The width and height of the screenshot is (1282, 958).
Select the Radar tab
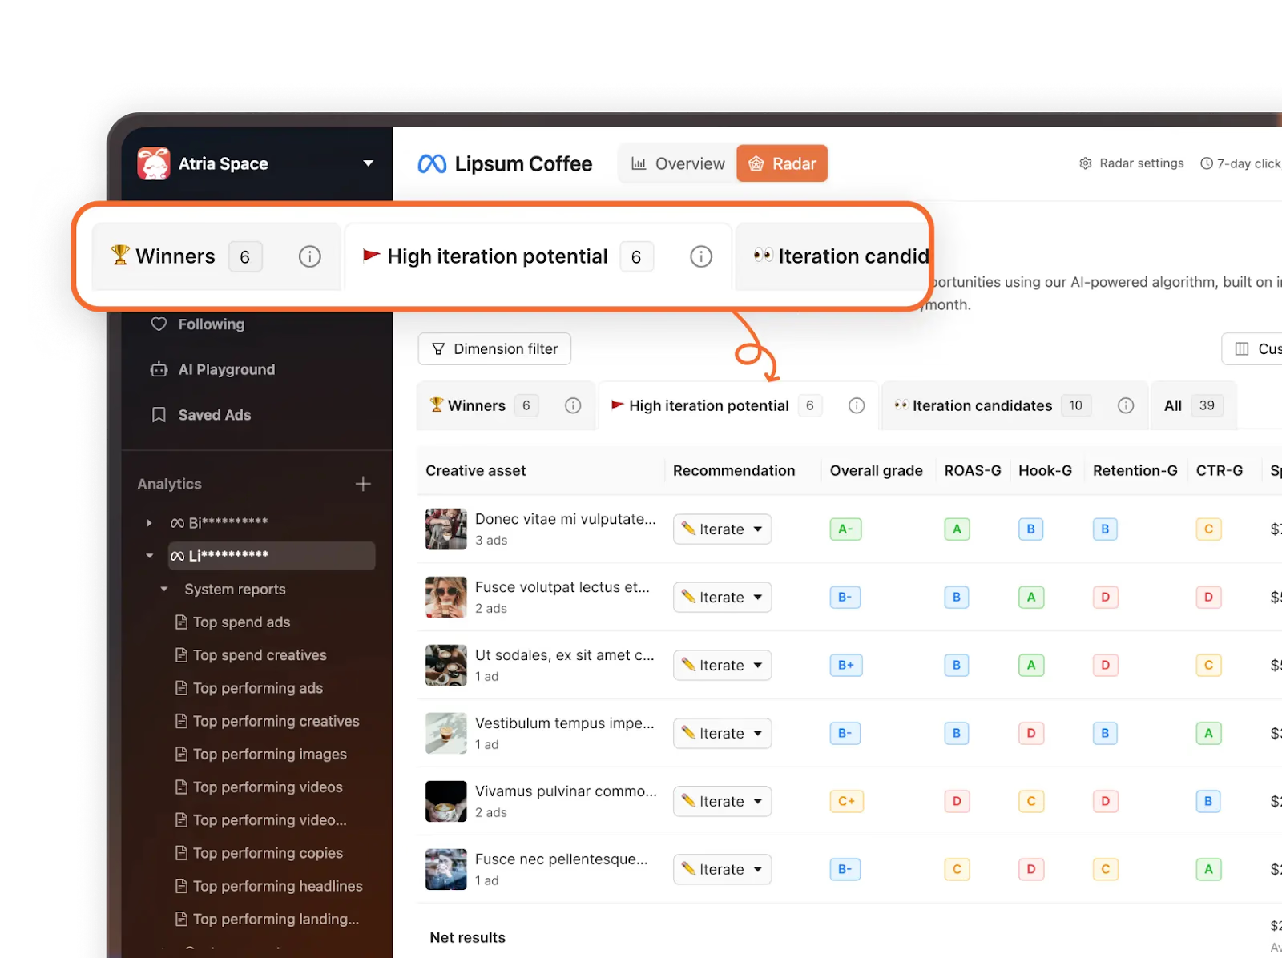tap(782, 163)
